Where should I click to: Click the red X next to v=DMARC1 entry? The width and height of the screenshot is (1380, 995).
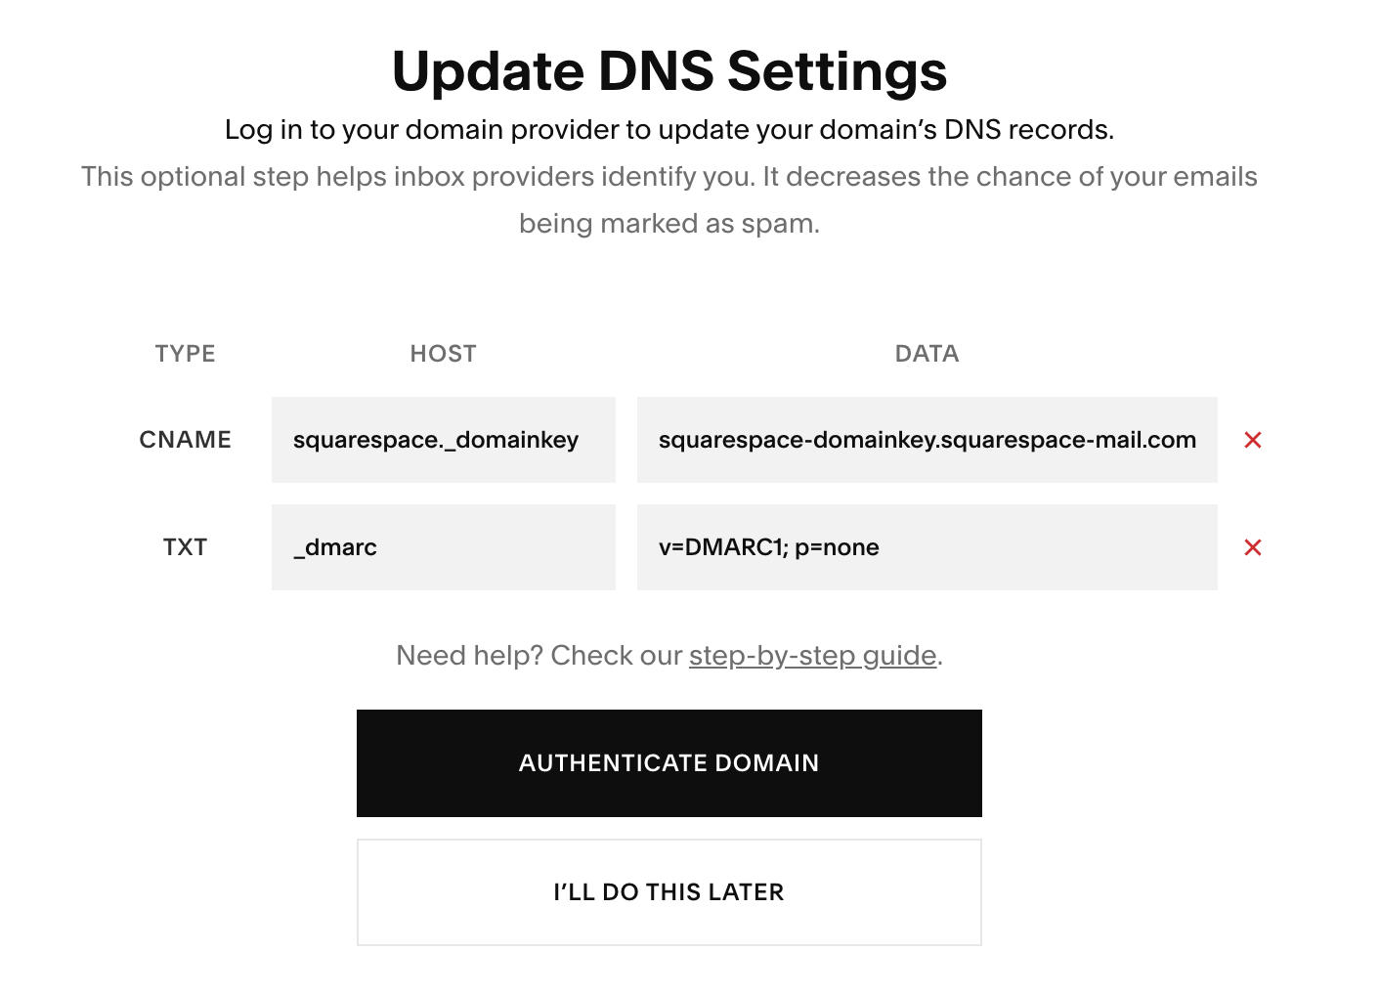coord(1253,547)
